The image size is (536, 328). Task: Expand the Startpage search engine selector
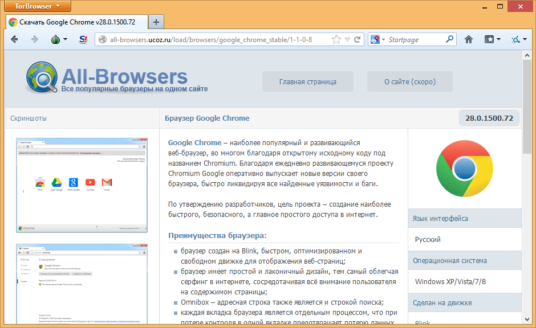(377, 39)
